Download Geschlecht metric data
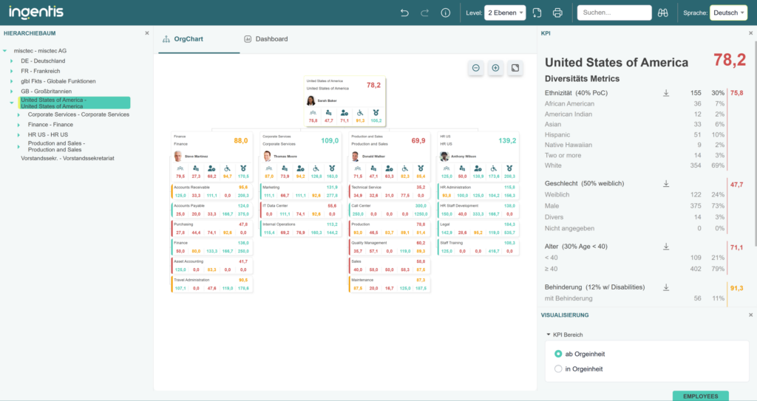 666,183
